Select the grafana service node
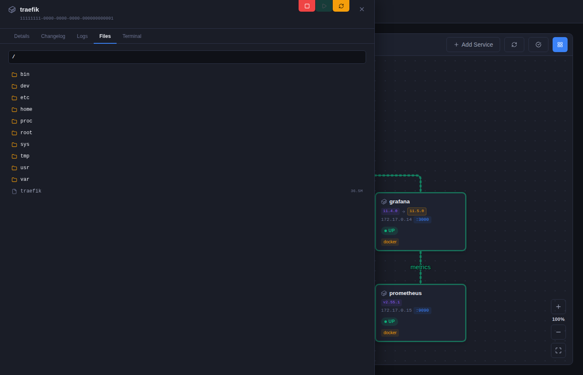This screenshot has height=375, width=583. click(x=421, y=222)
